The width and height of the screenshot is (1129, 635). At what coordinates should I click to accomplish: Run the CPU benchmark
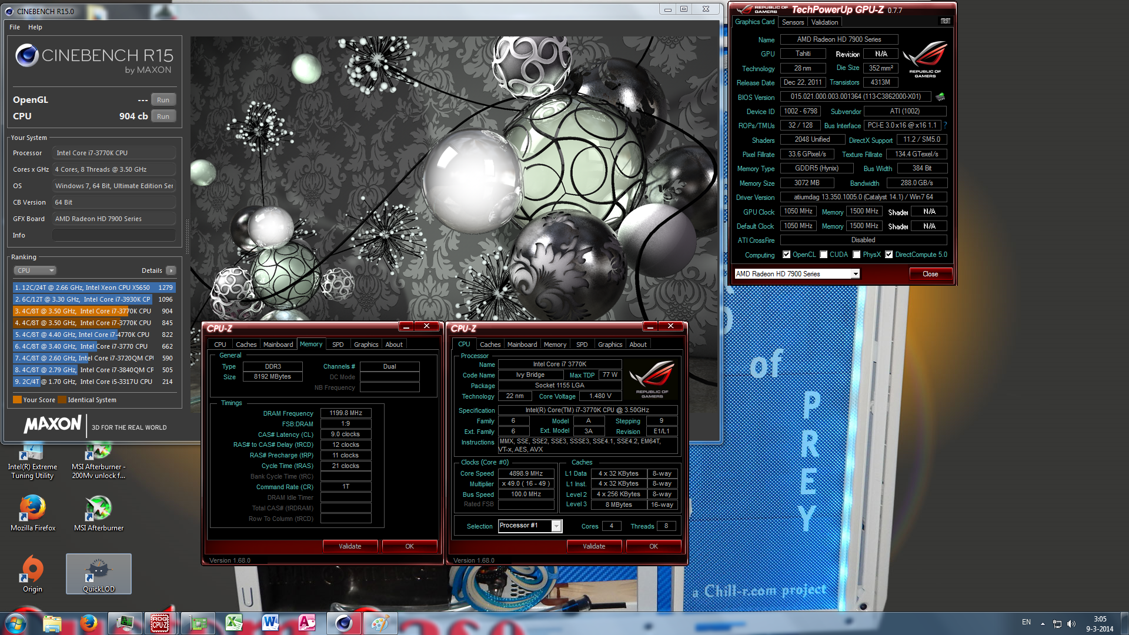(163, 116)
